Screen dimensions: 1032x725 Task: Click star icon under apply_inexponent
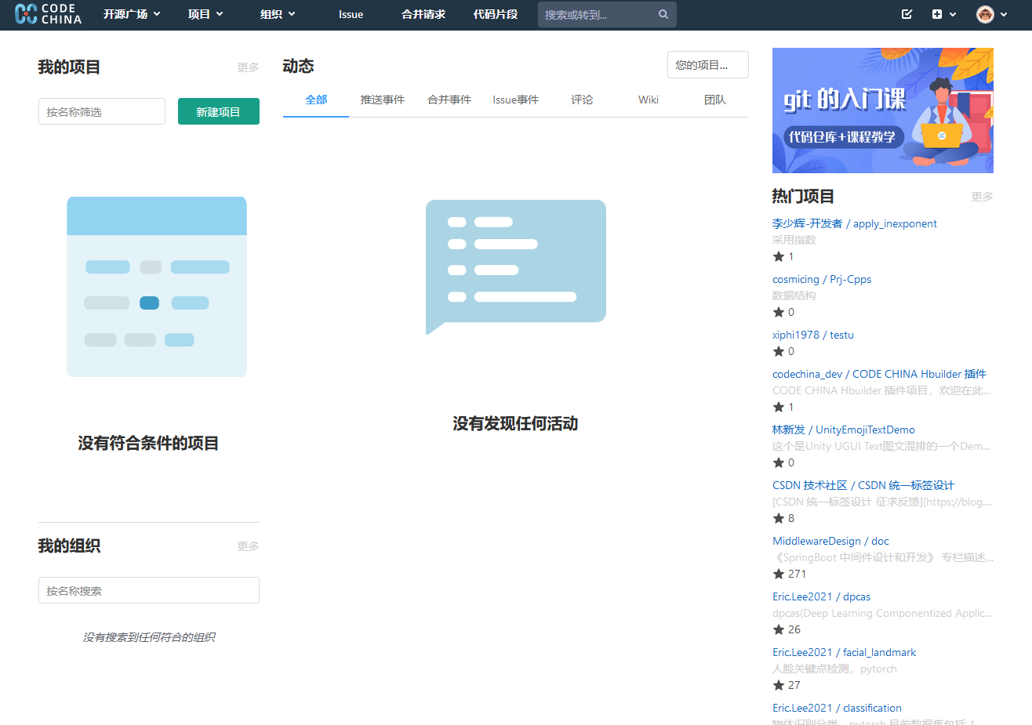pyautogui.click(x=779, y=257)
